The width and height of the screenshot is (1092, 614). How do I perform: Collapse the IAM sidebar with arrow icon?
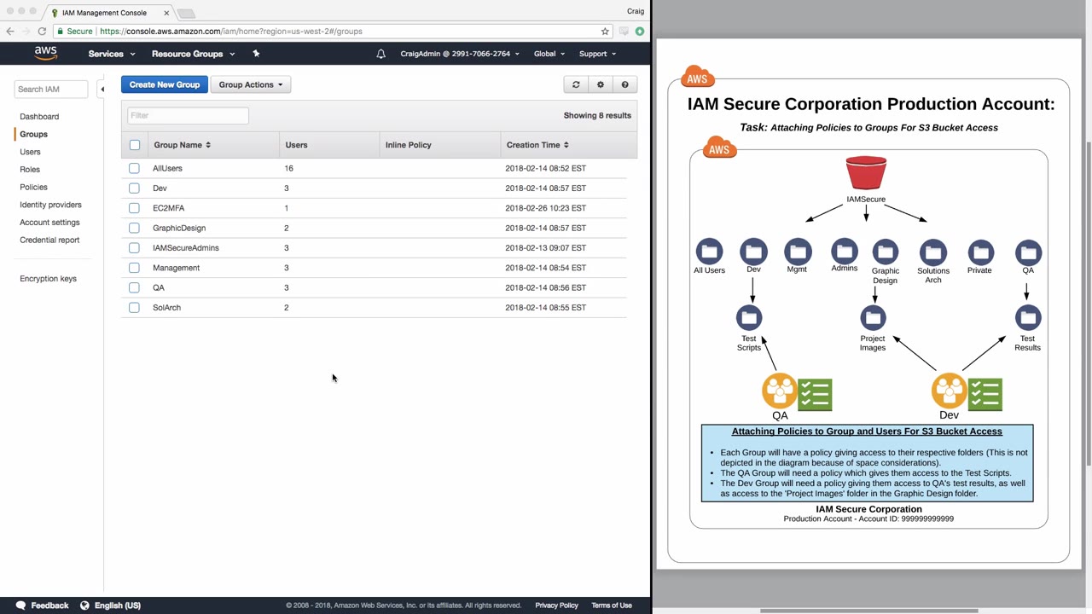pyautogui.click(x=102, y=89)
